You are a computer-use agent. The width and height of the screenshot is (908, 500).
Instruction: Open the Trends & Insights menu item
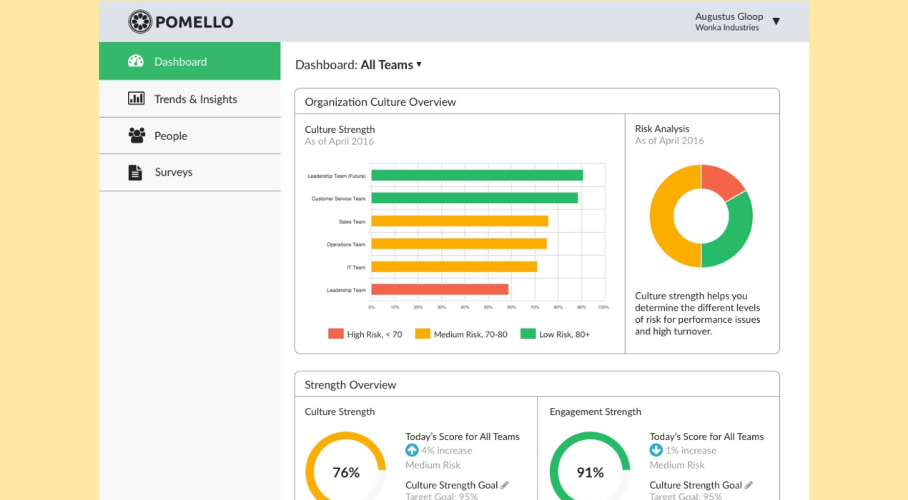pos(195,99)
